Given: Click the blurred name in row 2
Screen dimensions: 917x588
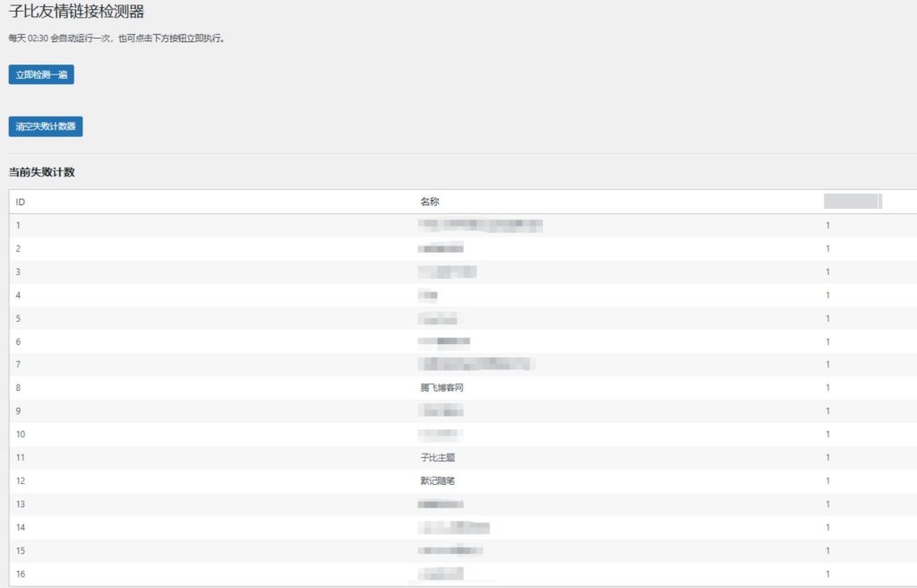Looking at the screenshot, I should point(441,248).
